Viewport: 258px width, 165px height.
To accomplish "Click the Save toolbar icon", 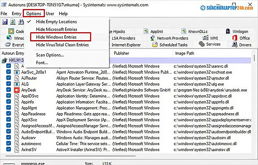I will [x=5, y=22].
